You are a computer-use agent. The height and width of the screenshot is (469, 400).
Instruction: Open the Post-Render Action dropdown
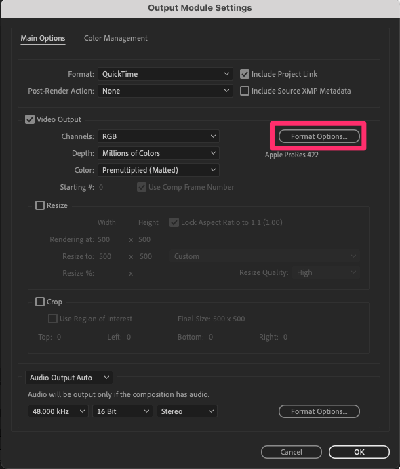coord(165,91)
